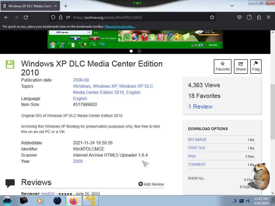Select the '4517999920' item size value
The width and height of the screenshot is (275, 206).
tap(85, 105)
